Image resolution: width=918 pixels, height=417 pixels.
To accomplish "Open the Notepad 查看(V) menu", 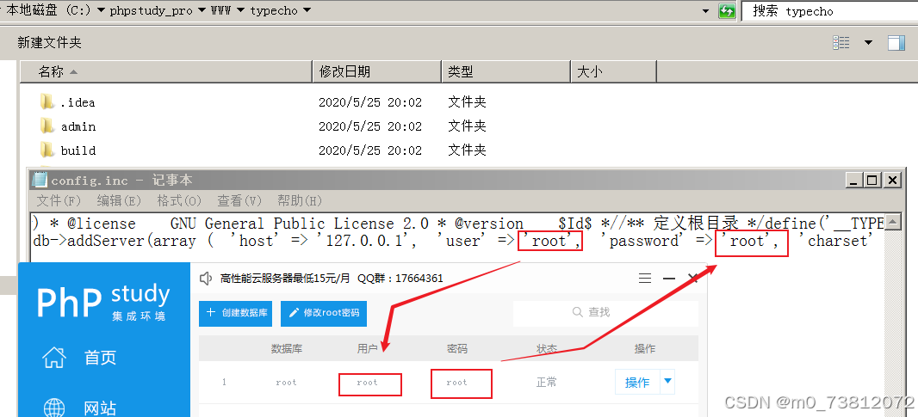I will [x=239, y=200].
